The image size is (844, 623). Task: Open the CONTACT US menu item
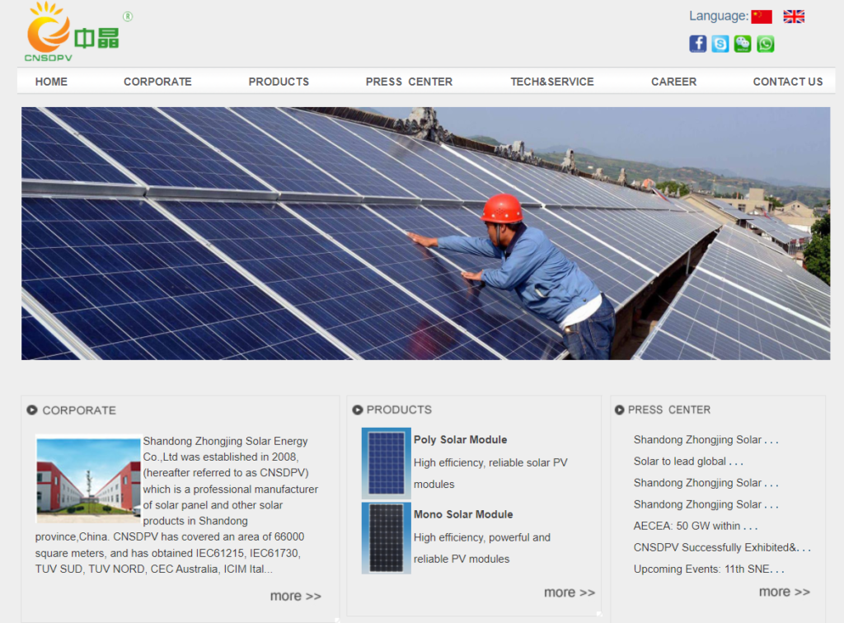[788, 82]
